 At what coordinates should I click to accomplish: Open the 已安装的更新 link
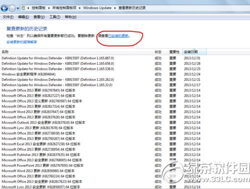118,36
